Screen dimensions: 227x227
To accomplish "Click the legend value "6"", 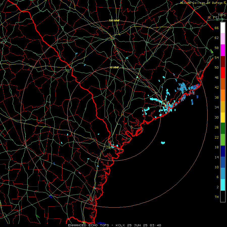I will 218,177.
